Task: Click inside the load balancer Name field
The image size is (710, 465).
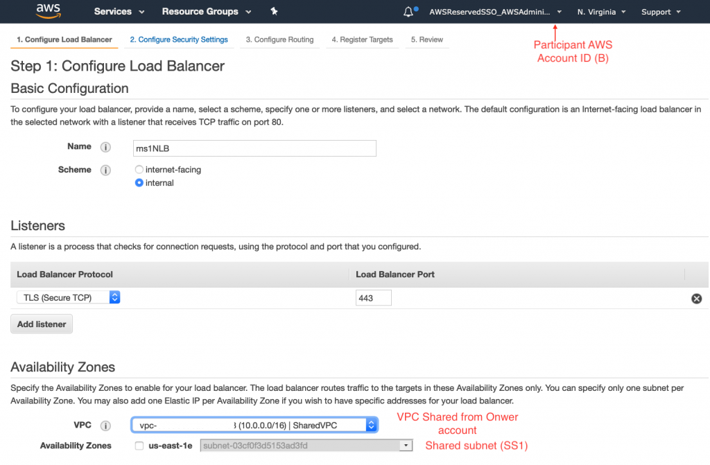Action: tap(254, 148)
